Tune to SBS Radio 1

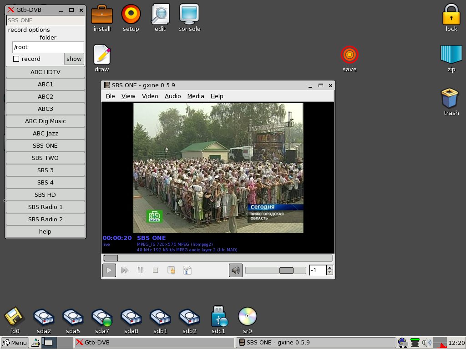46,207
